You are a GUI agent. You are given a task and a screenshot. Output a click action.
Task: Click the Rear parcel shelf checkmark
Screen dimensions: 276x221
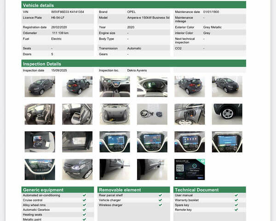pos(160,195)
